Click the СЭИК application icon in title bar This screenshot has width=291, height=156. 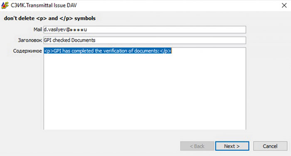pos(5,5)
